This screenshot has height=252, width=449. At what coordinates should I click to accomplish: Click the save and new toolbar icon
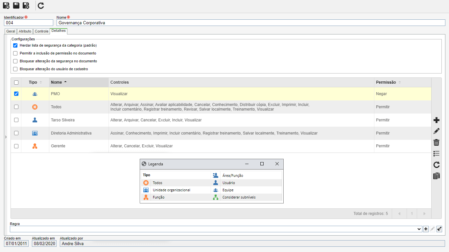[6, 5]
